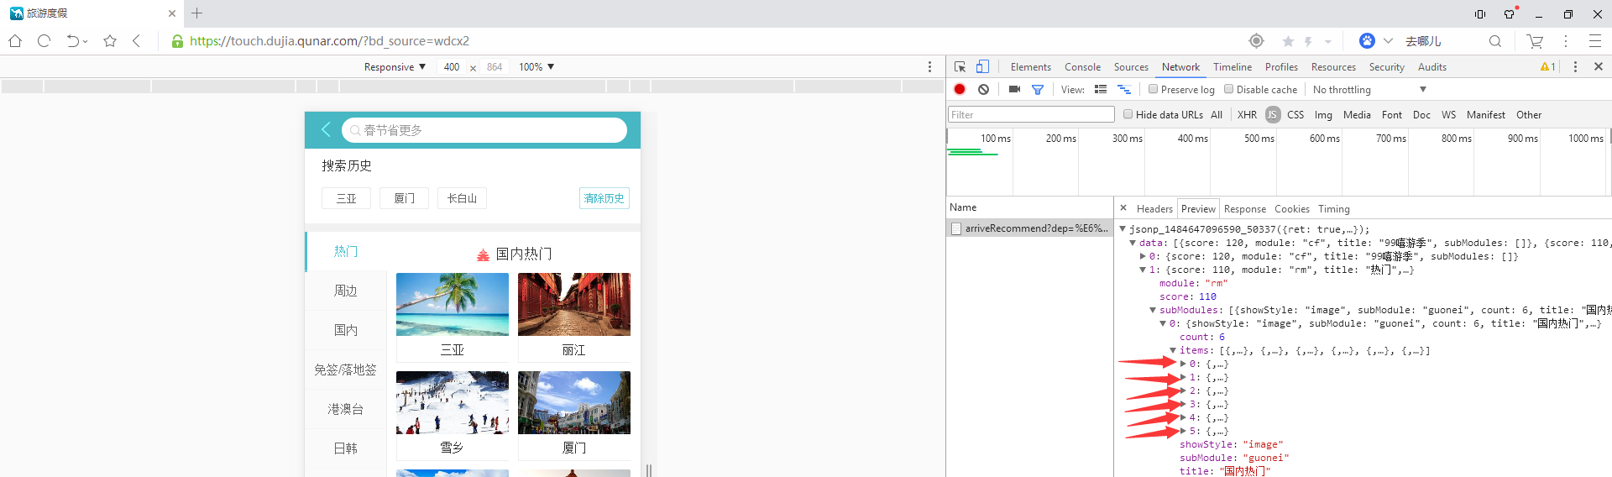Close the 旅游度假 browser tab
The image size is (1612, 477).
[172, 13]
